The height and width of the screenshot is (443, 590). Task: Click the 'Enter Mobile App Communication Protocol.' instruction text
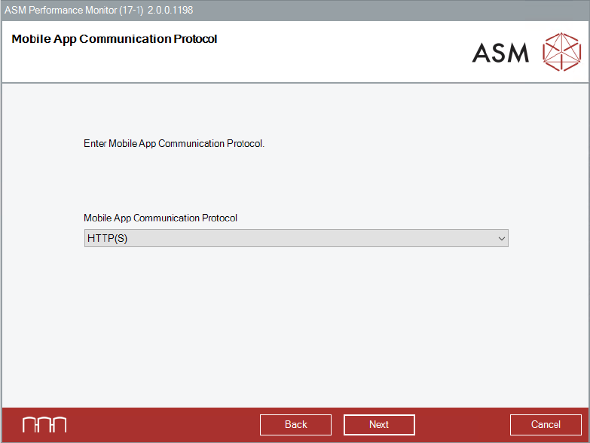[x=174, y=143]
